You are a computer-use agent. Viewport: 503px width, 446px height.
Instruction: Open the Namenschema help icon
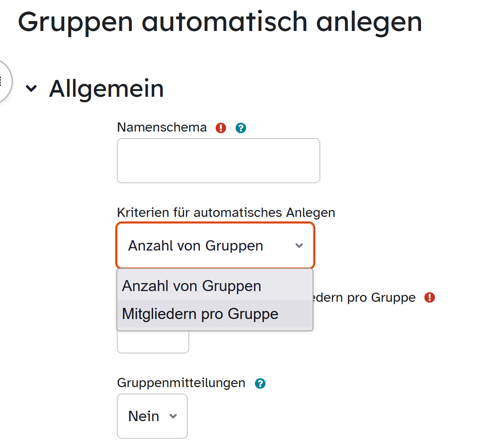pos(241,128)
